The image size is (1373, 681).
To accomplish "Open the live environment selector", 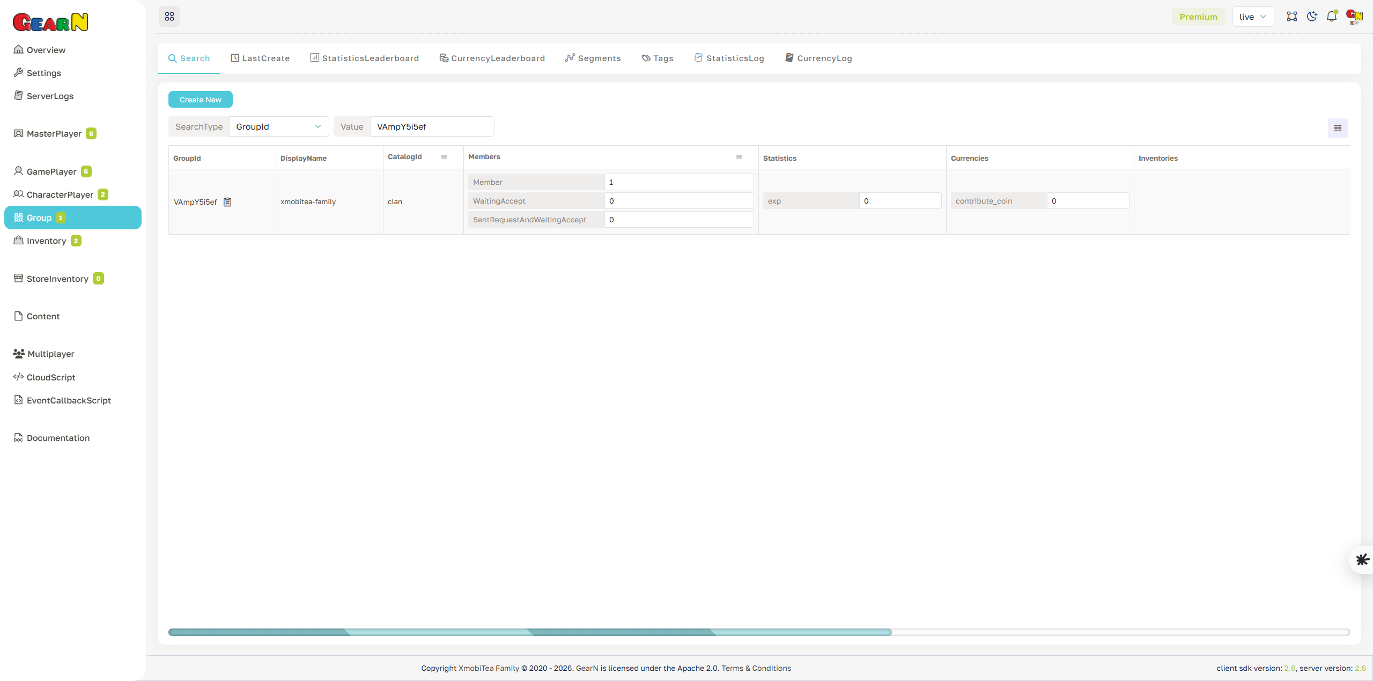I will [x=1253, y=16].
